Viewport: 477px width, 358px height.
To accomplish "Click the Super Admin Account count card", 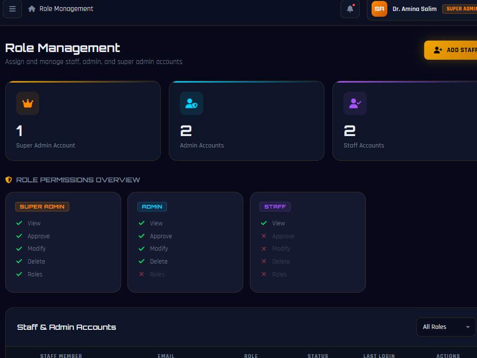I will point(83,121).
